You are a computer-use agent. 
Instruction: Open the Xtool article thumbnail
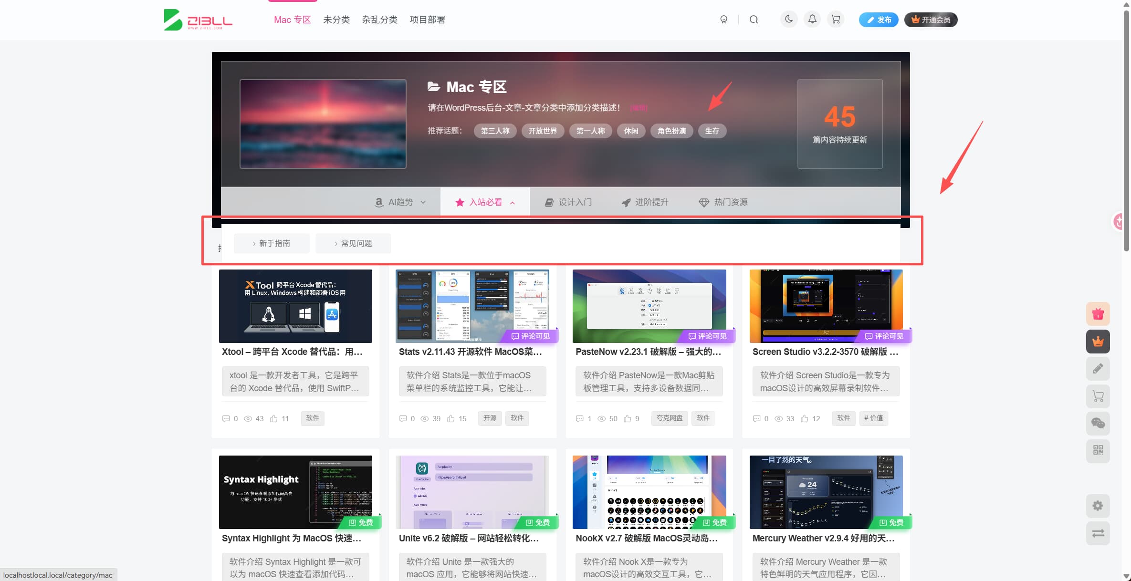click(295, 306)
